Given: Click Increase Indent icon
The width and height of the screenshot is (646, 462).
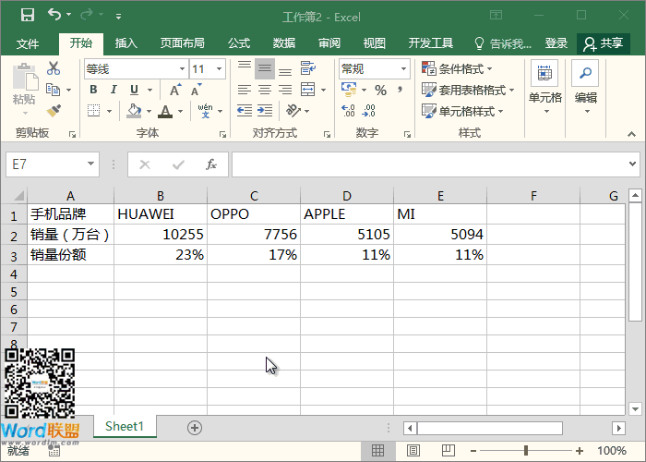Looking at the screenshot, I should pos(265,111).
